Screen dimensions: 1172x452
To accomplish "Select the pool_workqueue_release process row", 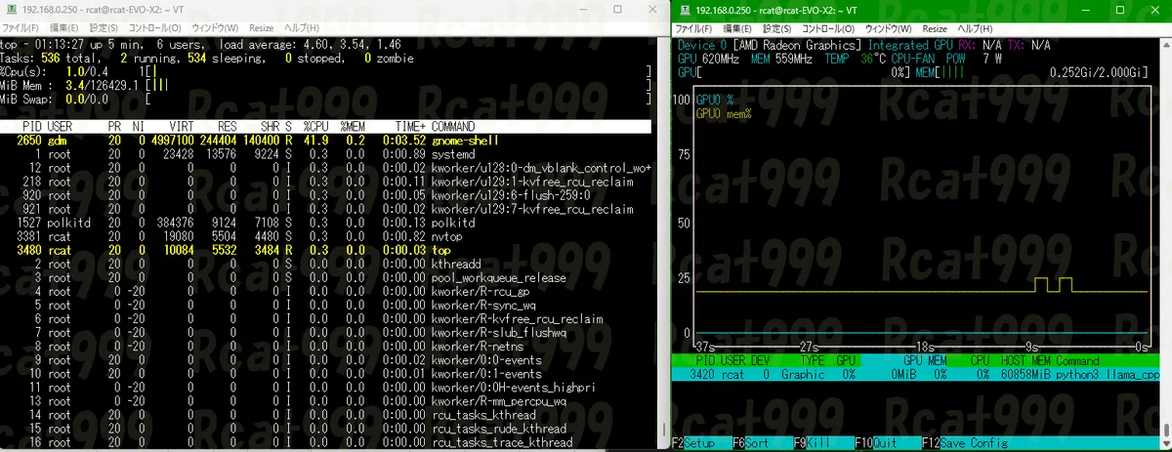I will [325, 277].
